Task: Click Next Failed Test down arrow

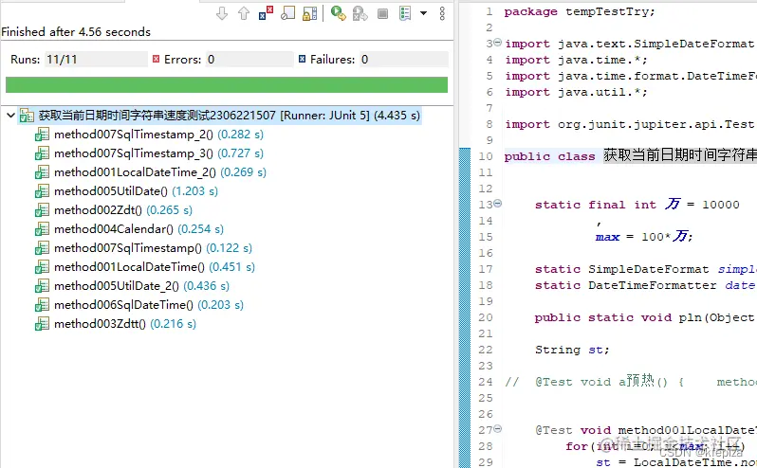Action: (x=222, y=13)
